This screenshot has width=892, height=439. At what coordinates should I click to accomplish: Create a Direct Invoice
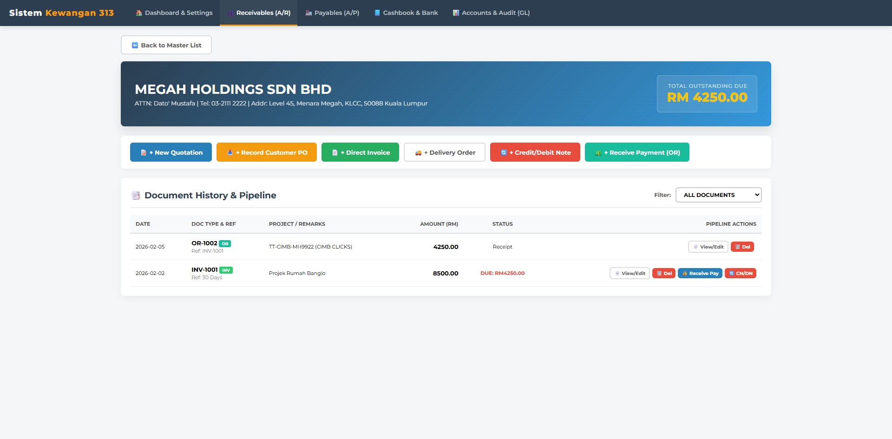pos(360,152)
